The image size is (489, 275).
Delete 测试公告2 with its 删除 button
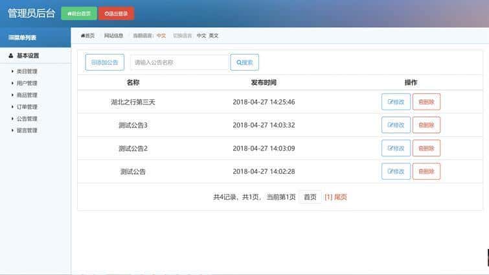click(426, 148)
